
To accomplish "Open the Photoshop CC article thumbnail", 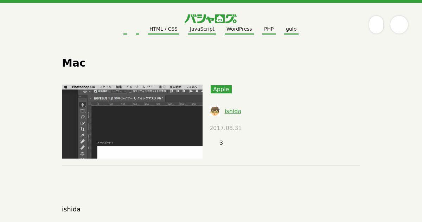I will point(132,122).
